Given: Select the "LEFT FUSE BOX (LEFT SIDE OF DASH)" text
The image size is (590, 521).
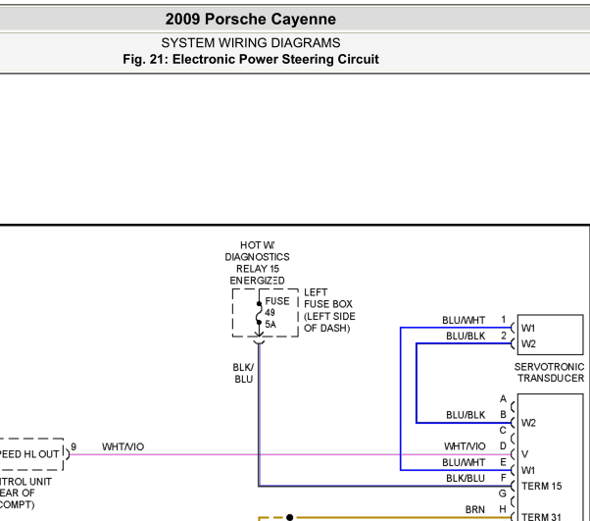Looking at the screenshot, I should (329, 310).
